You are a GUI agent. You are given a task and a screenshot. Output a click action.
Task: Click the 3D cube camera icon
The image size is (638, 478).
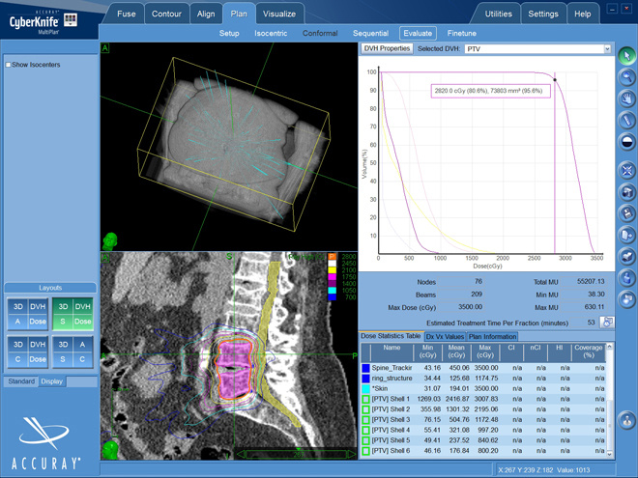[626, 192]
